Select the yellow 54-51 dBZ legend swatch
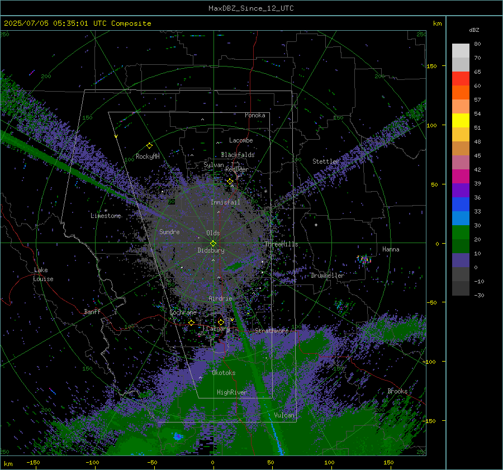The image size is (503, 470). (461, 121)
